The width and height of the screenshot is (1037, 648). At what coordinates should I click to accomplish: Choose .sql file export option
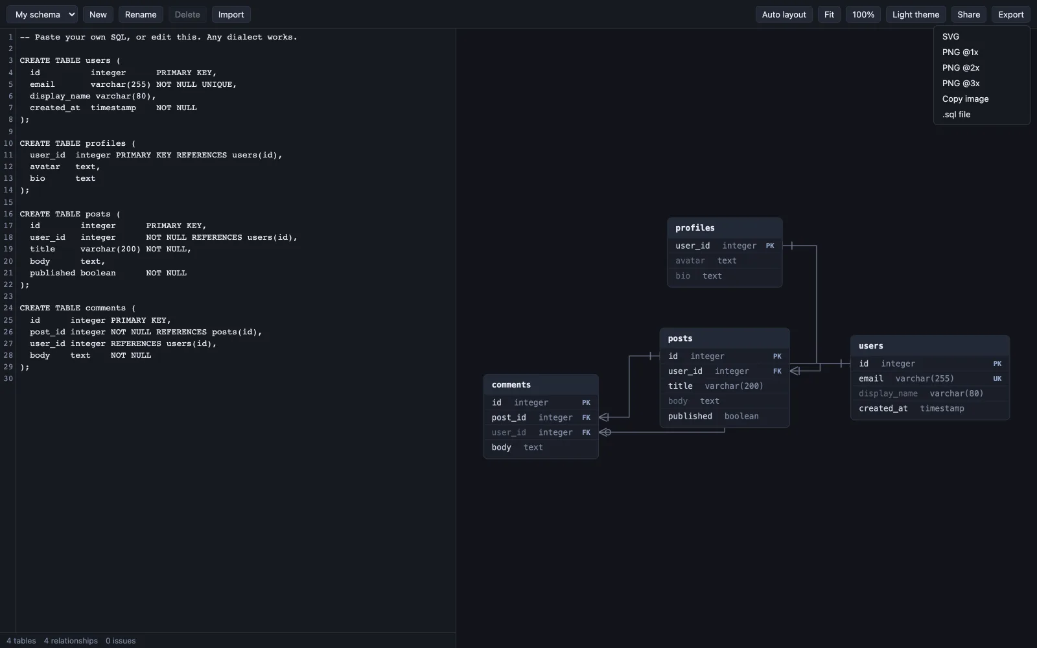(x=981, y=114)
